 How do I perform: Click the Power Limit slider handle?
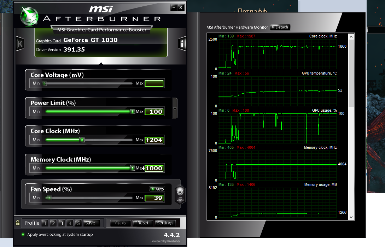point(132,112)
